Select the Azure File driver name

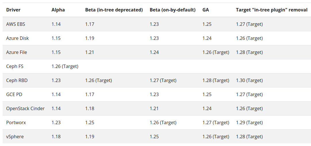coord(17,52)
